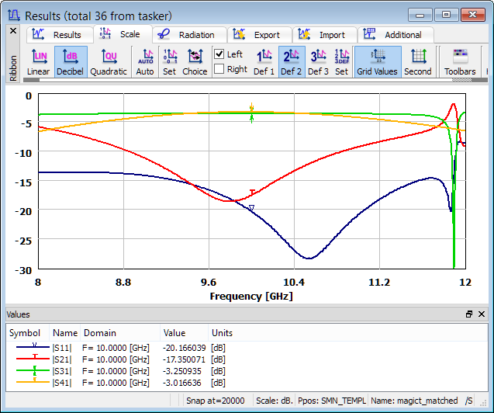The height and width of the screenshot is (413, 494).
Task: Apply Auto scaling to the plot
Action: click(145, 62)
